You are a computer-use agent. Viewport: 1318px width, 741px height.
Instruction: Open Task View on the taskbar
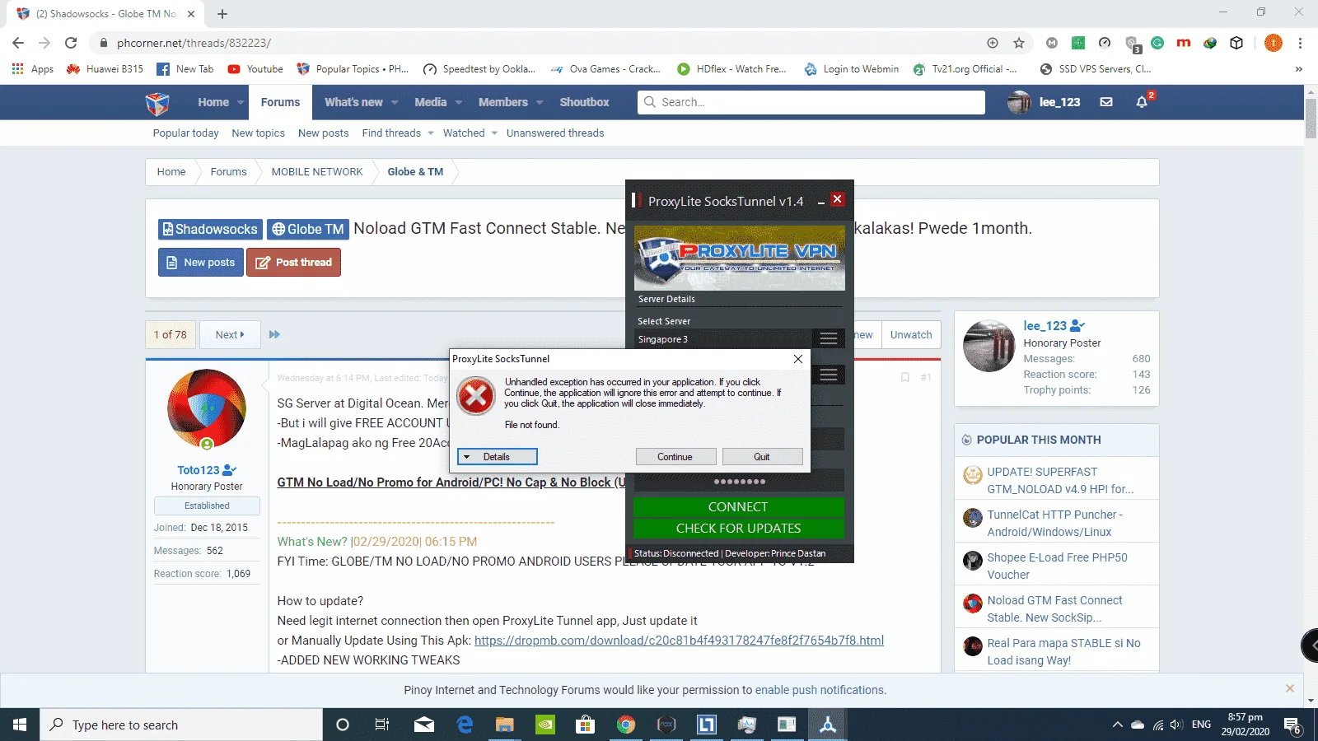382,725
